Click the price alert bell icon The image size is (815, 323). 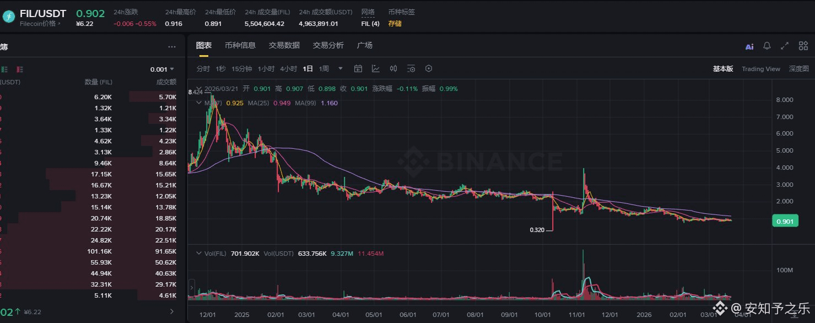coord(767,46)
